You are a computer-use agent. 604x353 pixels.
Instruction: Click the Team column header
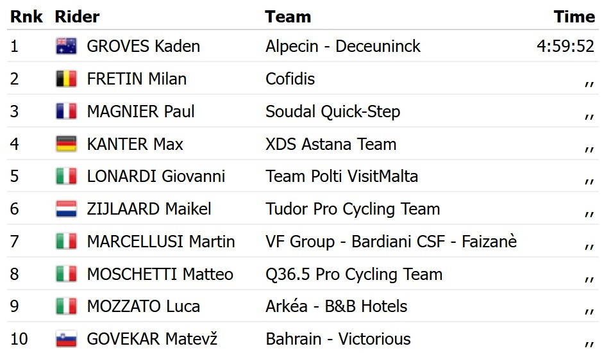click(288, 17)
